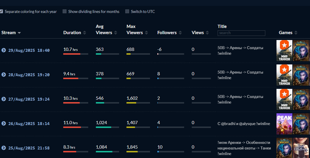The image size is (310, 158).
Task: Open the 28/Aug/2025 19:20 stream link
Action: 29,75
